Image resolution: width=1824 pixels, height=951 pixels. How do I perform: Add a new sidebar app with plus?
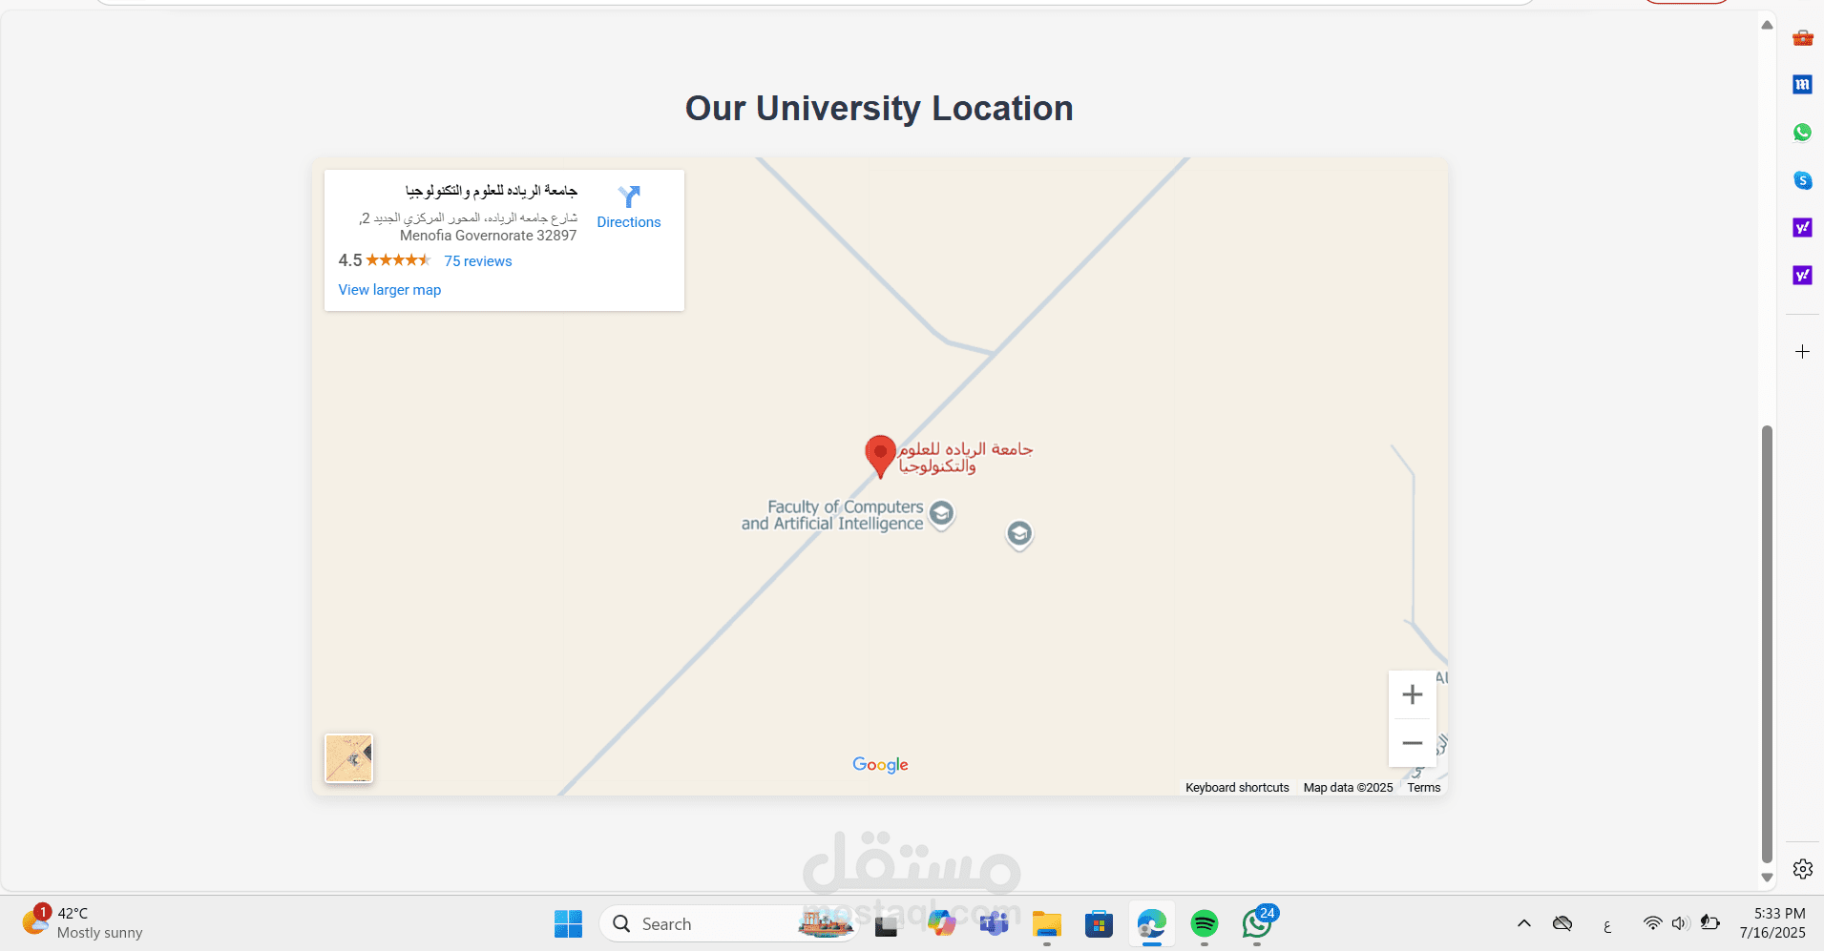click(1802, 352)
